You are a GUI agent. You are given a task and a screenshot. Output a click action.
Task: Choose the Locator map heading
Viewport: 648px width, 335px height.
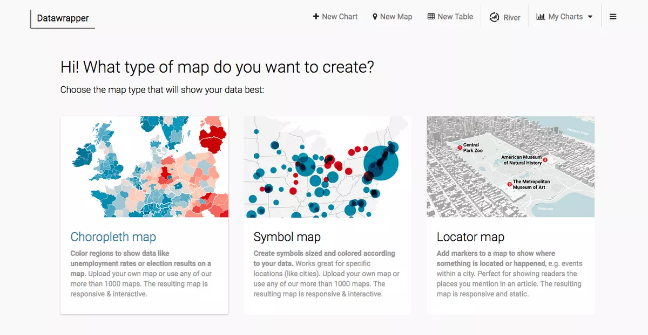point(470,237)
